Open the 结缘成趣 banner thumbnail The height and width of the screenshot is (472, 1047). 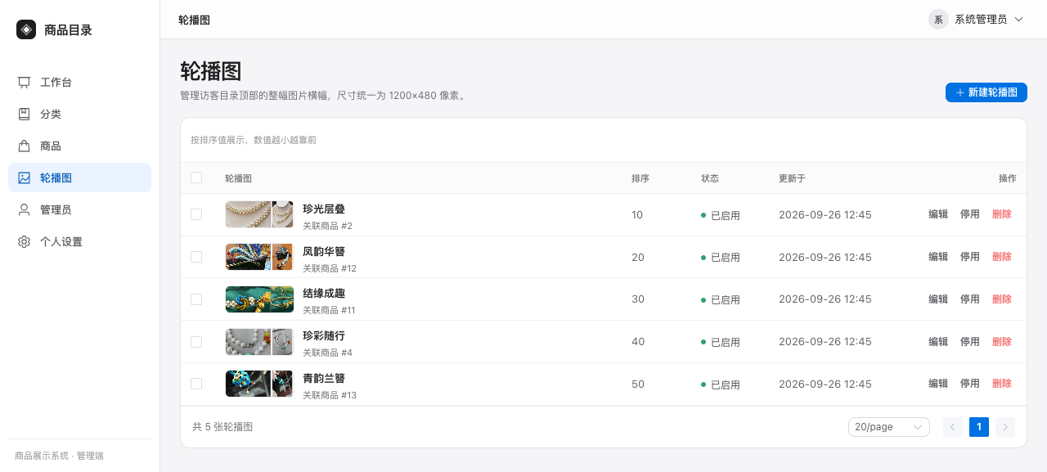point(259,299)
